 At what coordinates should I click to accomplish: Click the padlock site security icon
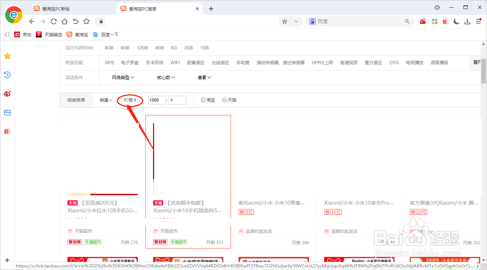[x=101, y=21]
